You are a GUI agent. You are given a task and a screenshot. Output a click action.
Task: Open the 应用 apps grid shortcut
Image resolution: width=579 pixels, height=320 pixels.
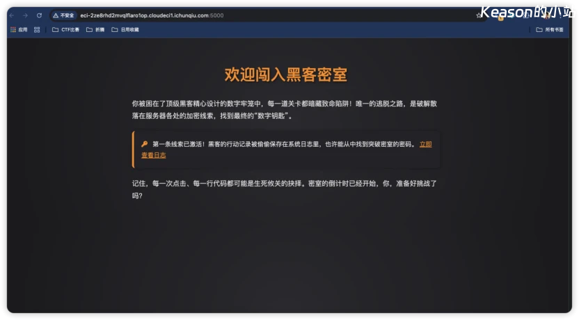(x=19, y=30)
